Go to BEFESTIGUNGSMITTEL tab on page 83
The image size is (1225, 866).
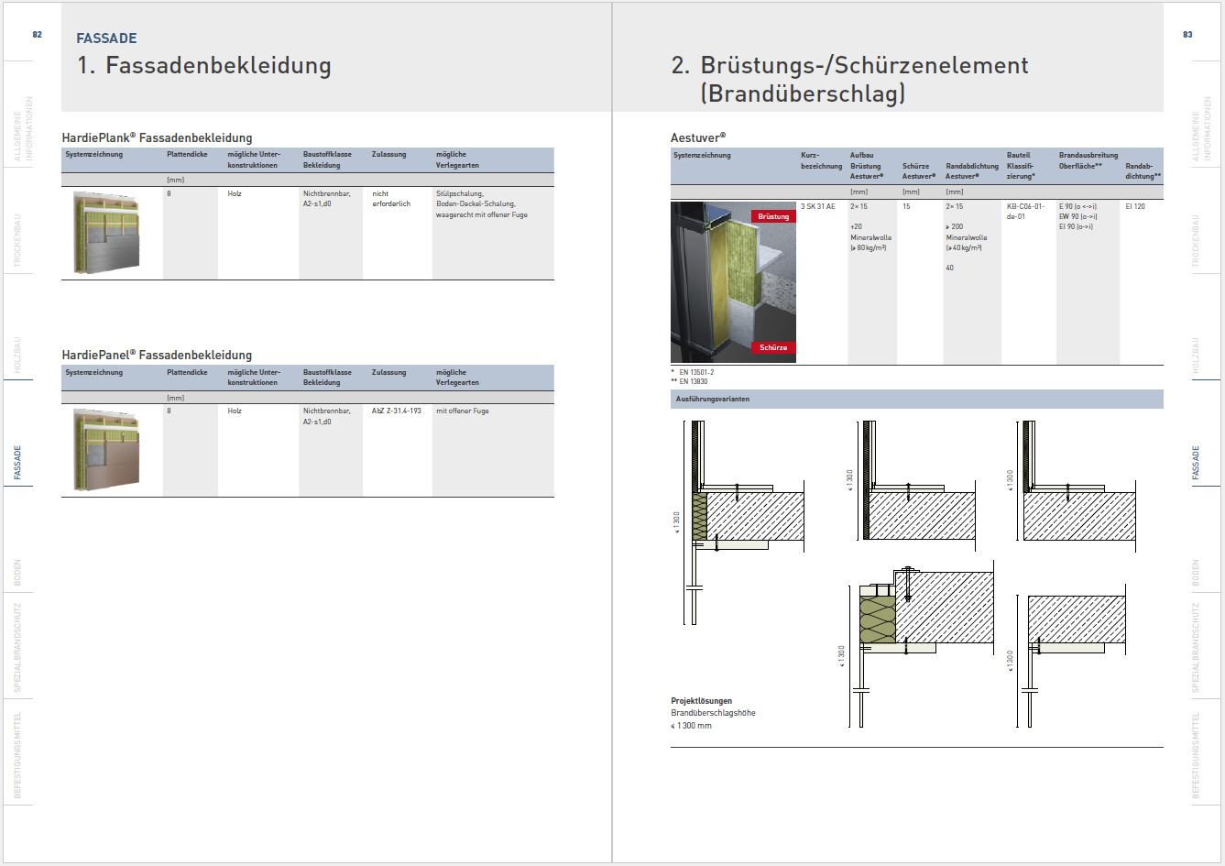click(1195, 755)
